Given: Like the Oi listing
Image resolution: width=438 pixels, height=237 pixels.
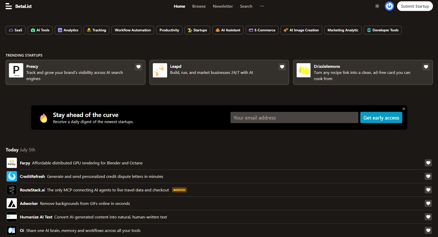Looking at the screenshot, I should [428, 230].
